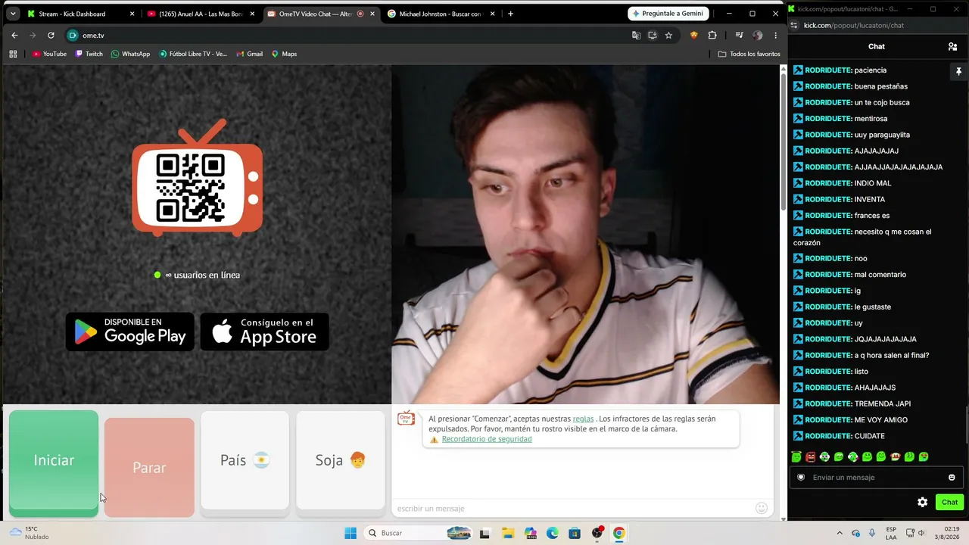Open camera site permissions icon in address bar

point(73,35)
